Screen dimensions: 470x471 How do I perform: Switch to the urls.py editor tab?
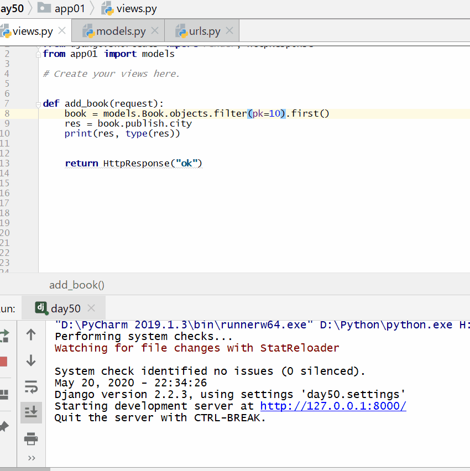click(205, 31)
